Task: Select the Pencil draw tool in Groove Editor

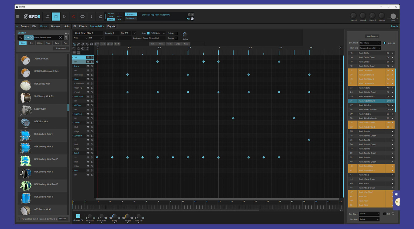Action: [x=78, y=43]
